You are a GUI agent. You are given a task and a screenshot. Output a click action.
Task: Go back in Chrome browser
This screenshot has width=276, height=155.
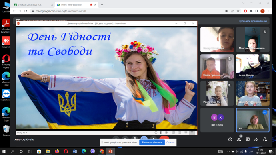14,11
